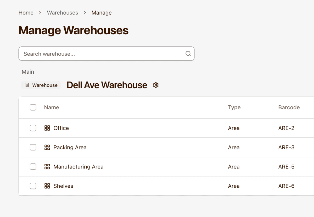The height and width of the screenshot is (217, 314).
Task: Sort by Type column header
Action: (234, 107)
